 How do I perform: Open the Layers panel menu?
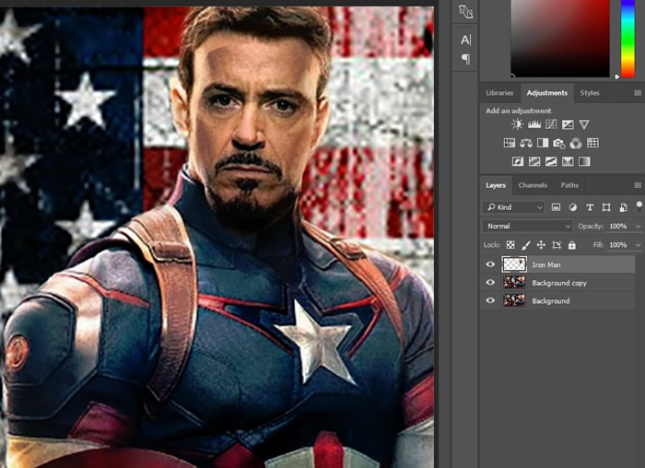[638, 185]
